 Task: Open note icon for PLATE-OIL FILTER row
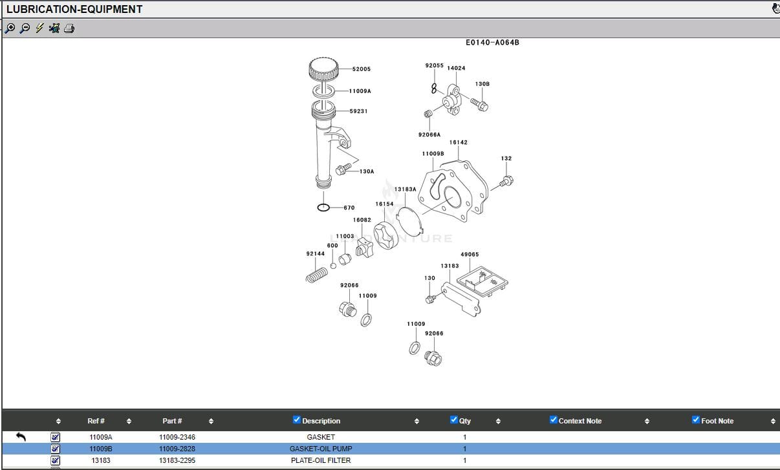(x=56, y=460)
